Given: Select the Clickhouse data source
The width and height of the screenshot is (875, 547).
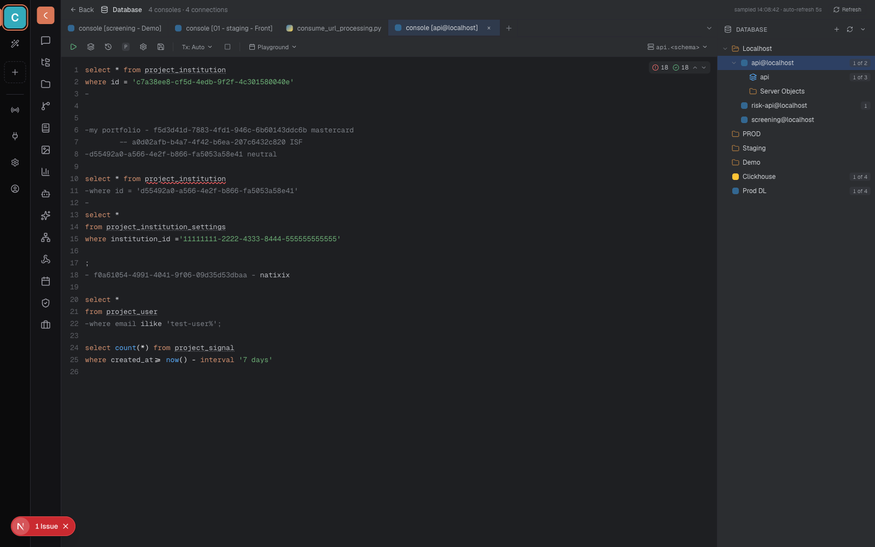Looking at the screenshot, I should pyautogui.click(x=796, y=177).
